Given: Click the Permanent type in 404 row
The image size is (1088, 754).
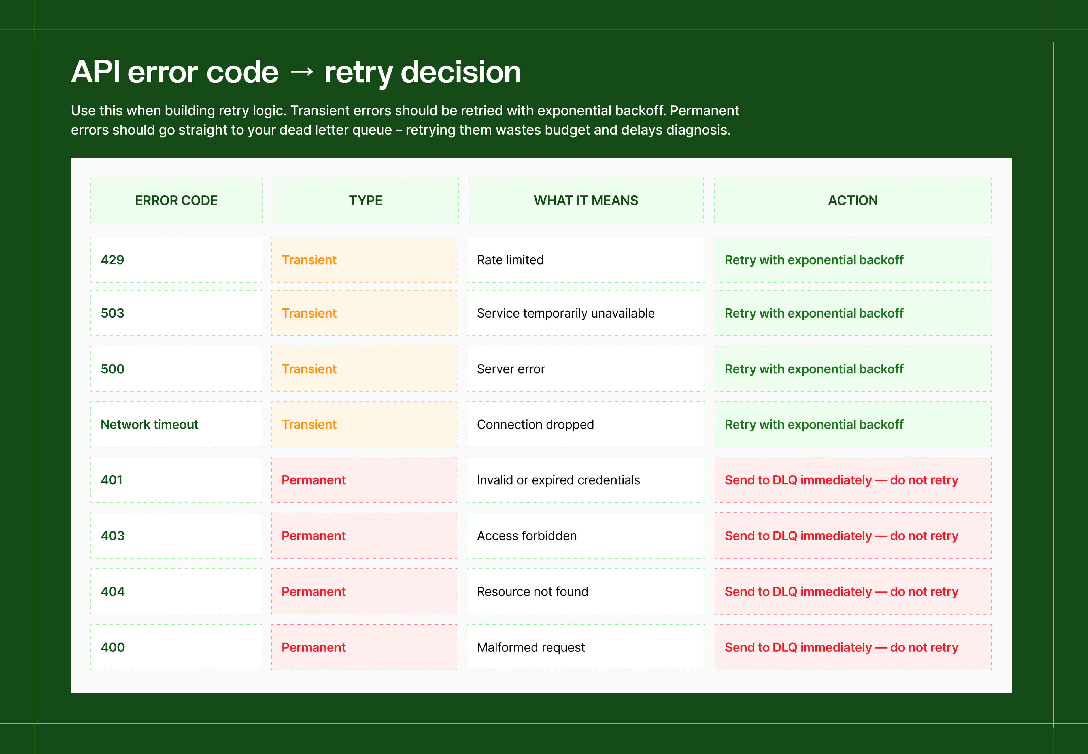Looking at the screenshot, I should (x=364, y=591).
